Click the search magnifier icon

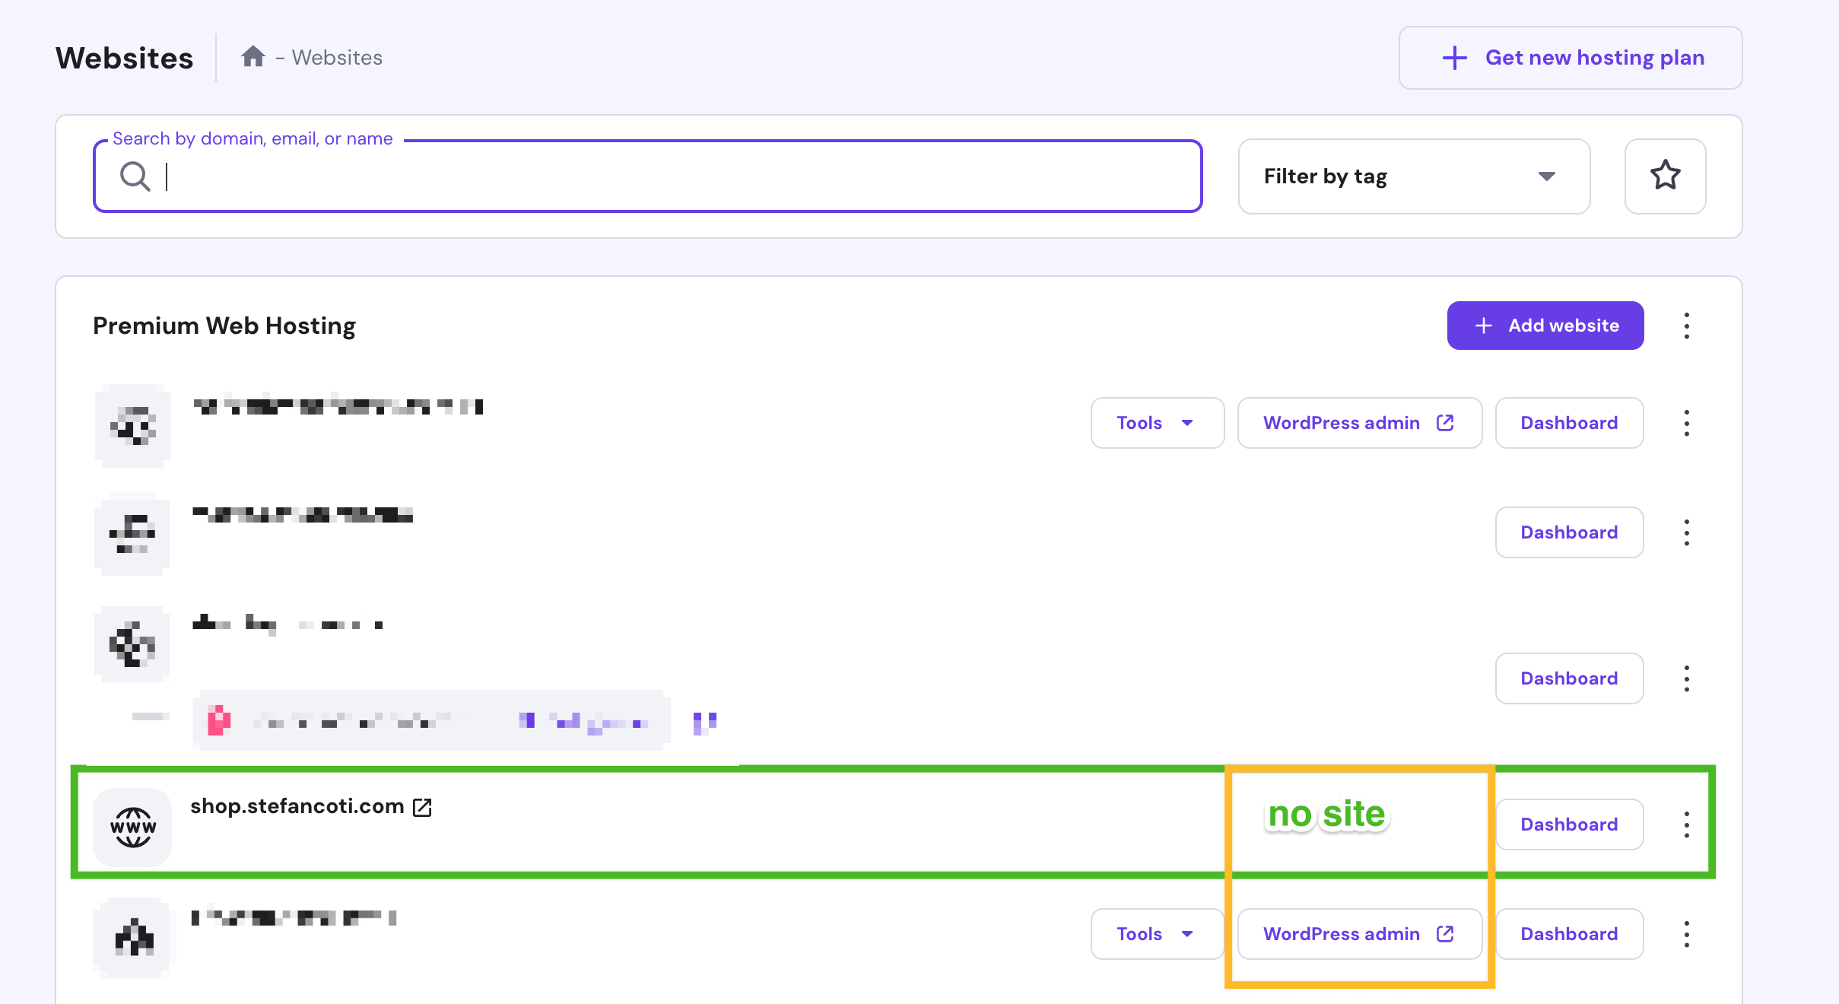[135, 176]
